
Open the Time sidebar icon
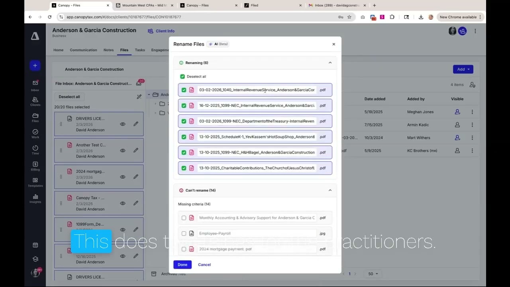click(x=35, y=150)
